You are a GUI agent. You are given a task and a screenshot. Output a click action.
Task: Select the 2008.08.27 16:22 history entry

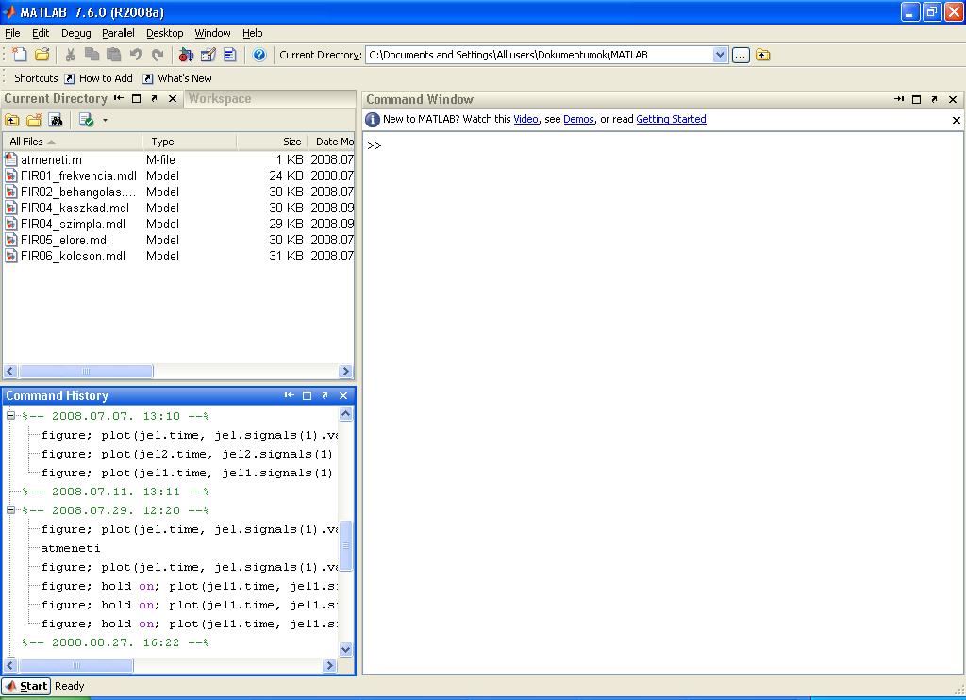pos(115,642)
